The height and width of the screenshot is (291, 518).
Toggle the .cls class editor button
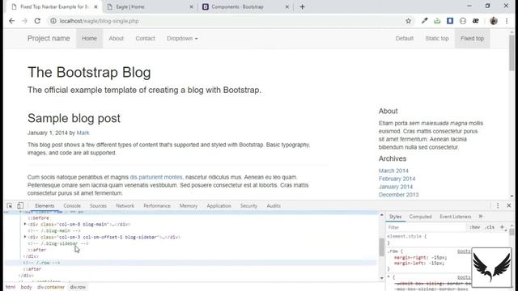(x=489, y=227)
